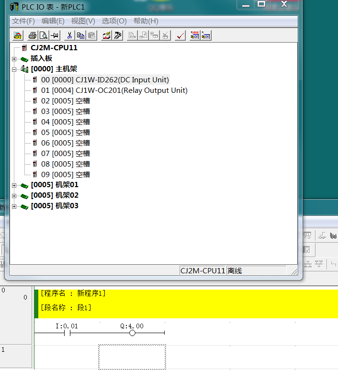Expand the [0005] 机架03 node
The width and height of the screenshot is (338, 370).
(x=14, y=206)
